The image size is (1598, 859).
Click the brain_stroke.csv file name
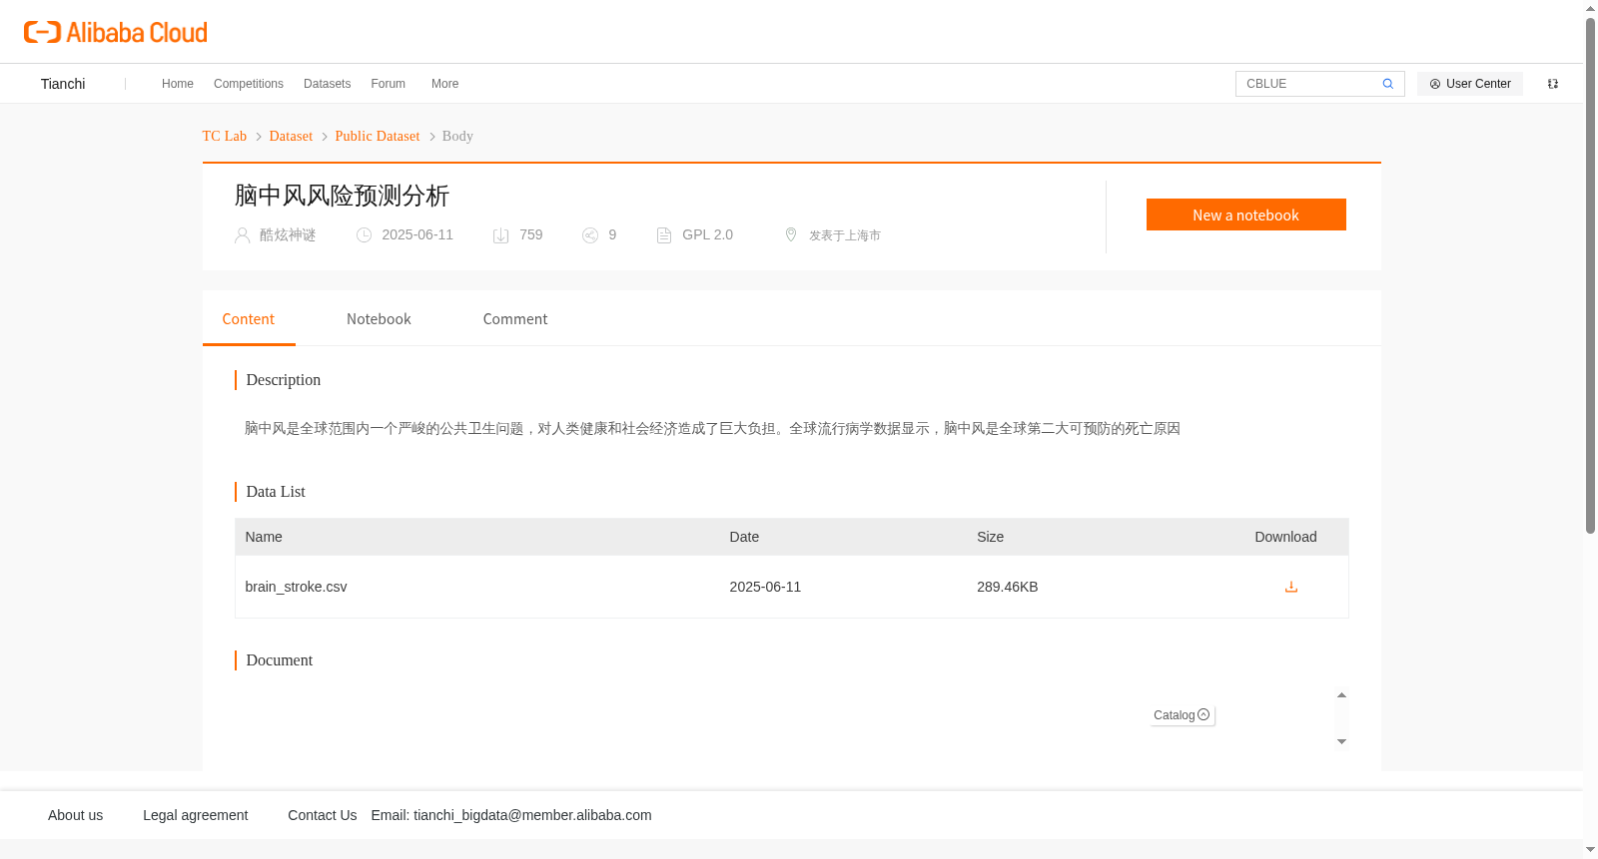(297, 587)
